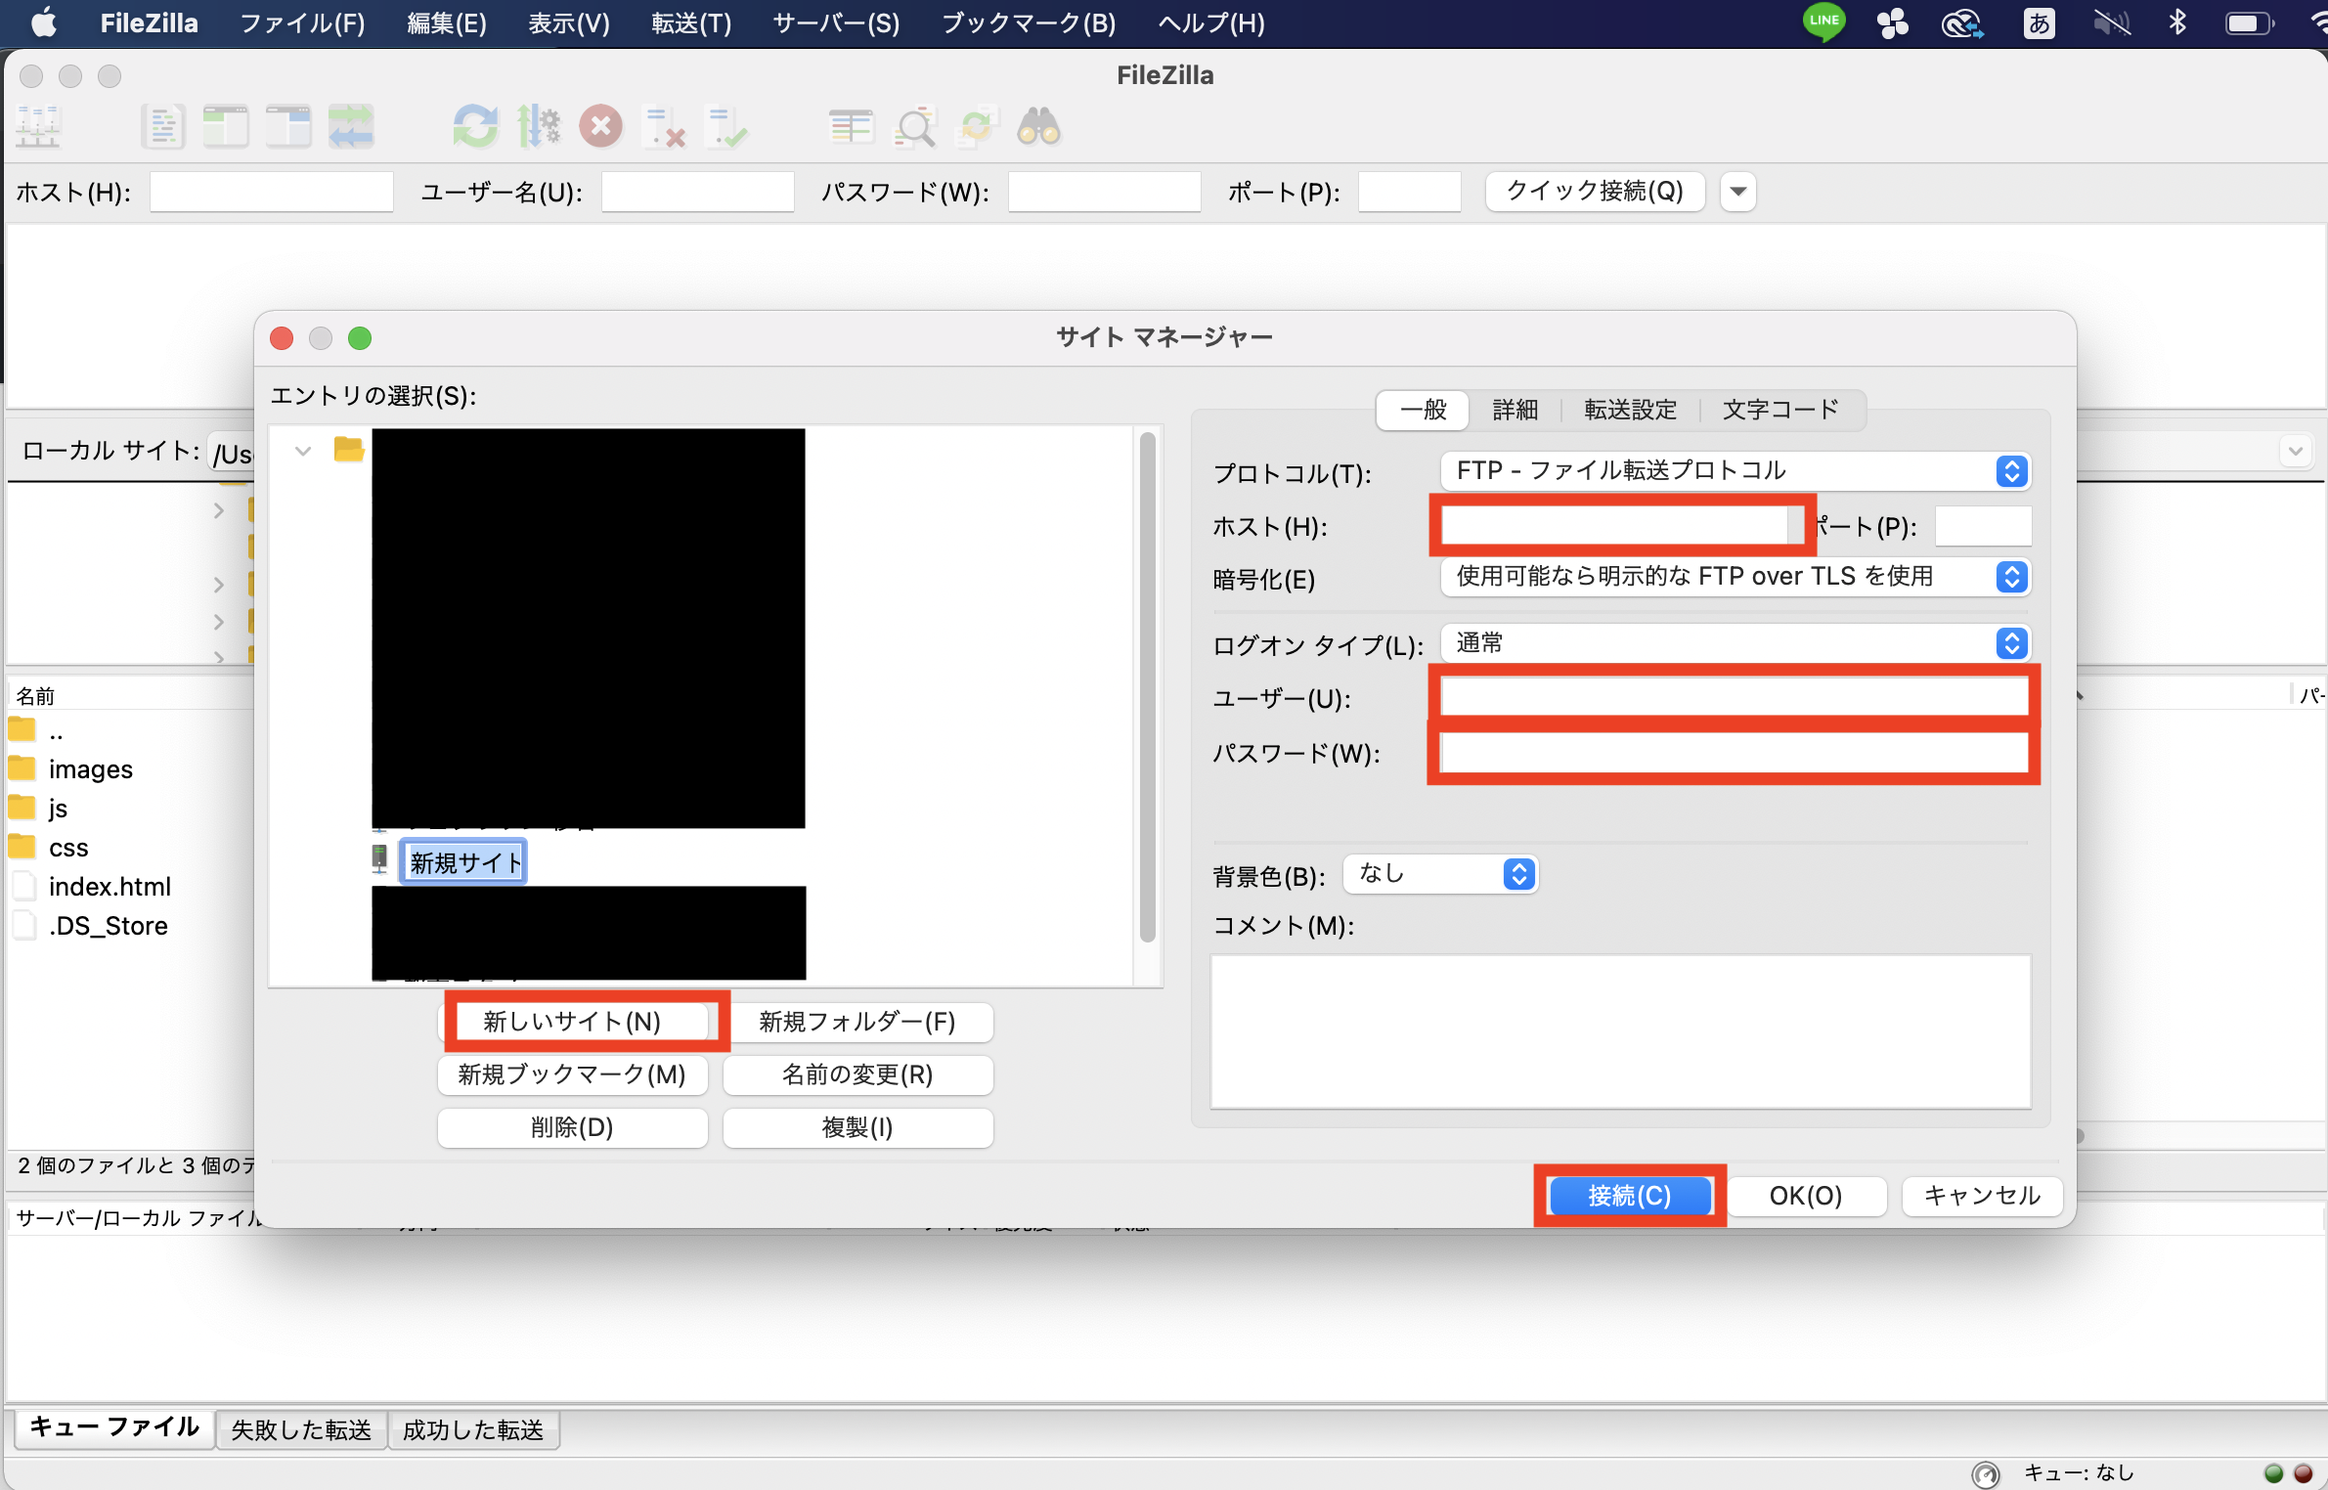Click the new site server icon
Image resolution: width=2328 pixels, height=1490 pixels.
(380, 859)
